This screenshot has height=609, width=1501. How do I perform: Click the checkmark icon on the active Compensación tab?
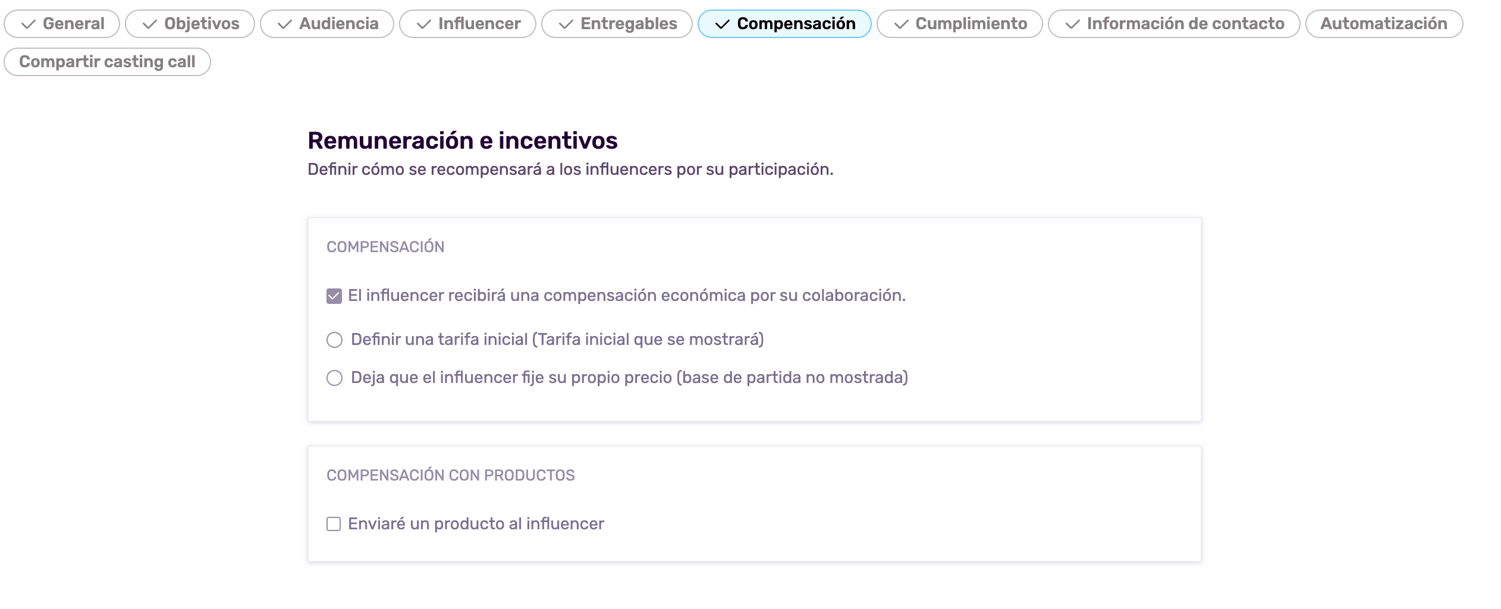722,24
